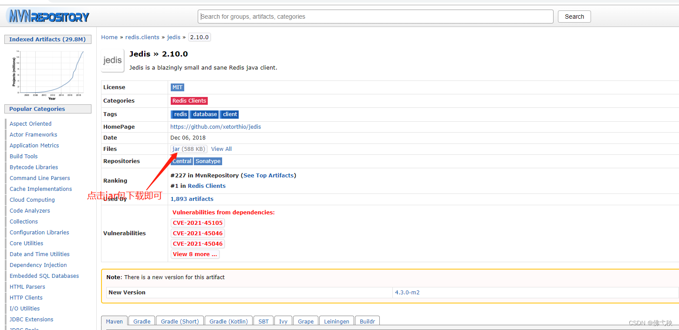Switch to the Buildr tab
679x330 pixels.
367,322
